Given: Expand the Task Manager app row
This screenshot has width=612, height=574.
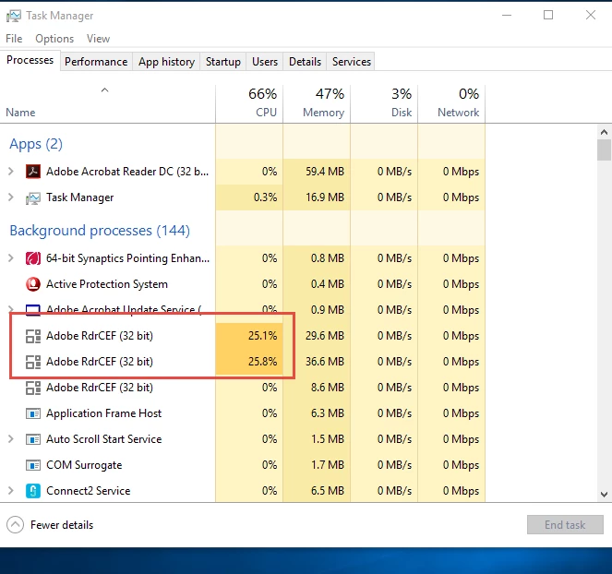Looking at the screenshot, I should [11, 197].
